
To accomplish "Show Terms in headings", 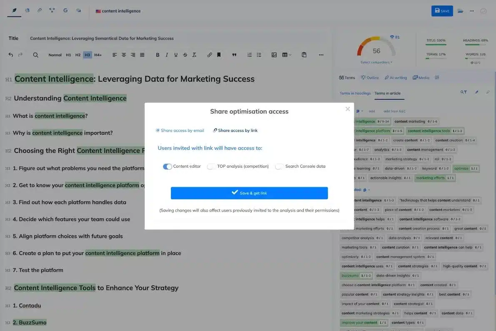I will (x=355, y=93).
